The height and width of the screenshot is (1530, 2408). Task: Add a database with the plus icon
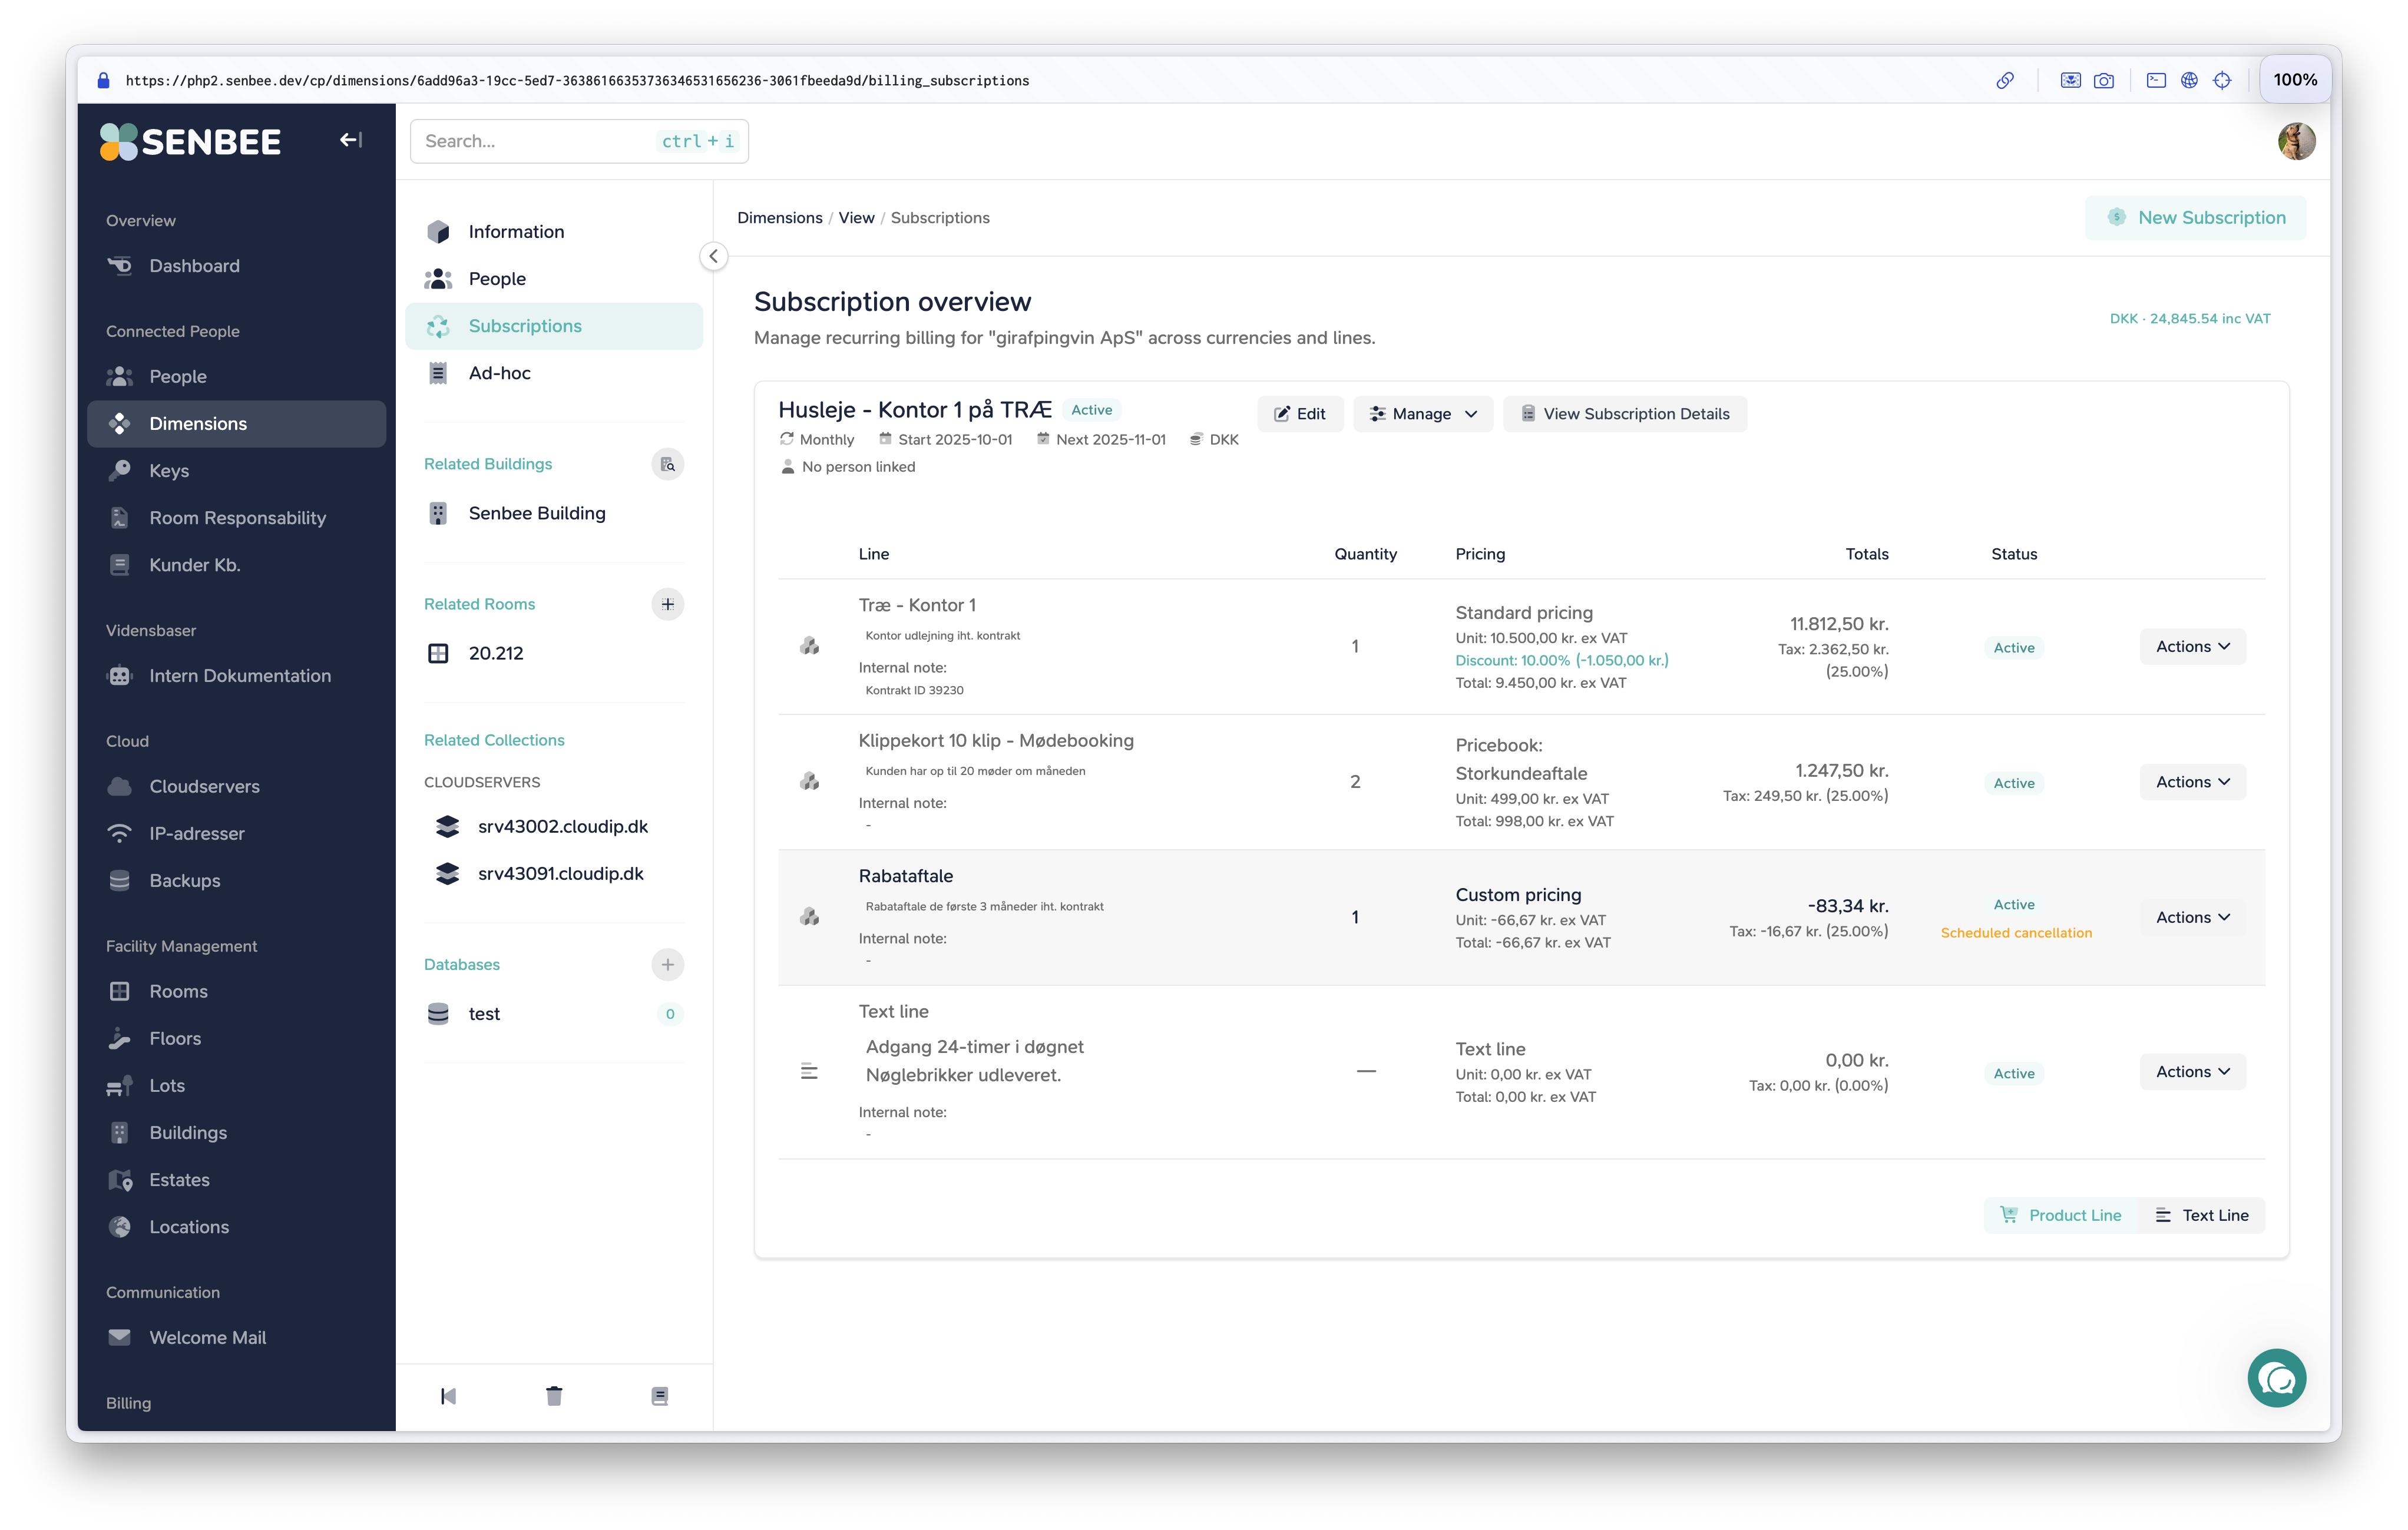667,964
